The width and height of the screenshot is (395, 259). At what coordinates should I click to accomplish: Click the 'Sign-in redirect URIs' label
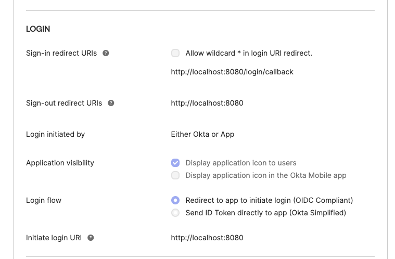[61, 53]
